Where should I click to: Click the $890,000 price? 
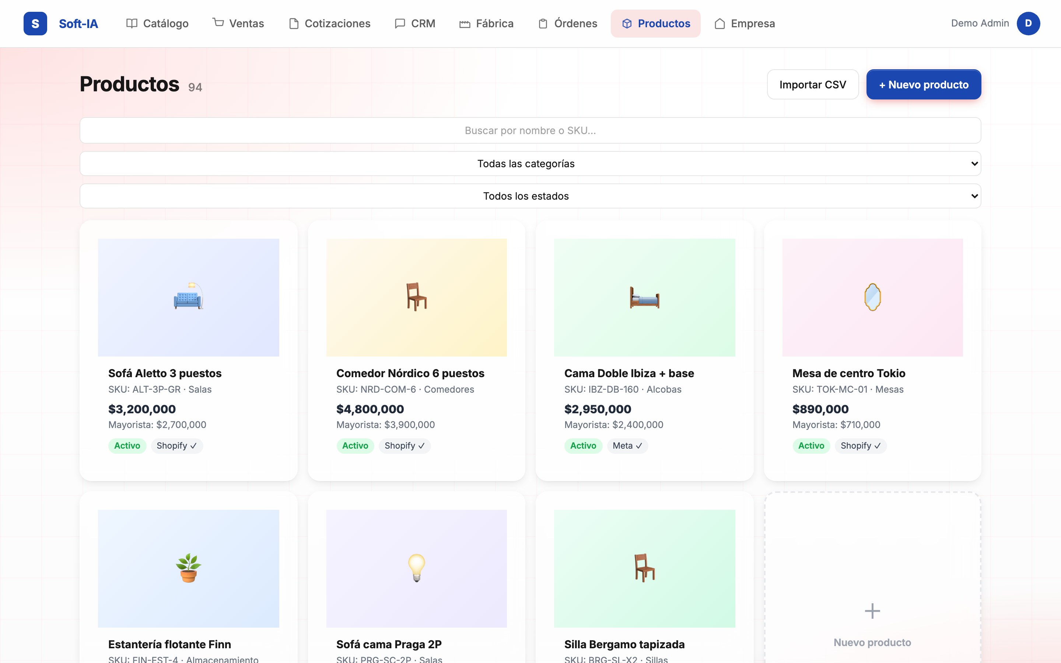[x=820, y=409]
